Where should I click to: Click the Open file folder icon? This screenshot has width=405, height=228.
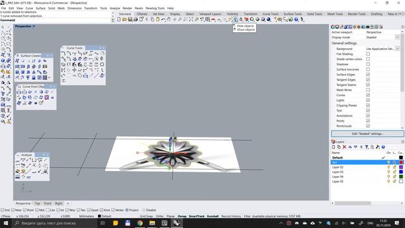[x=125, y=20]
